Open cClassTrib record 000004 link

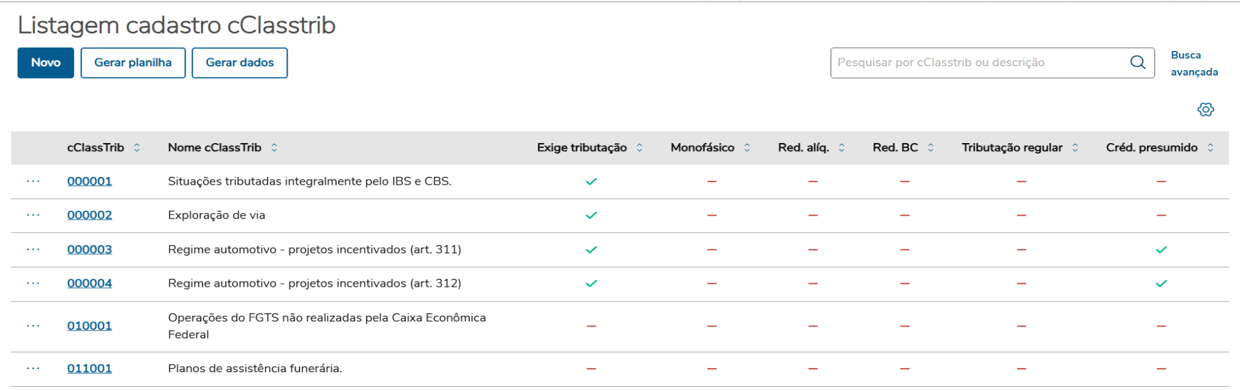click(x=89, y=283)
